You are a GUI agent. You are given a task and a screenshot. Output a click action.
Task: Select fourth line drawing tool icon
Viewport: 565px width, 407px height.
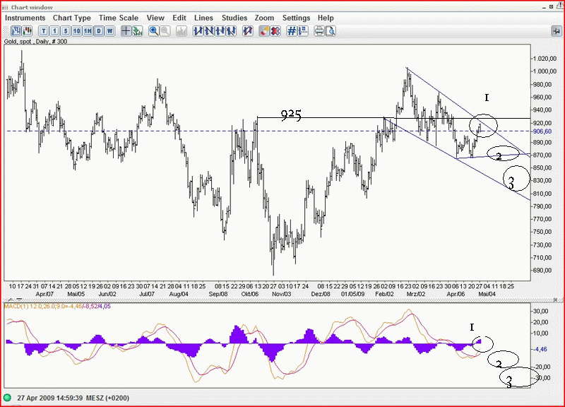click(231, 31)
